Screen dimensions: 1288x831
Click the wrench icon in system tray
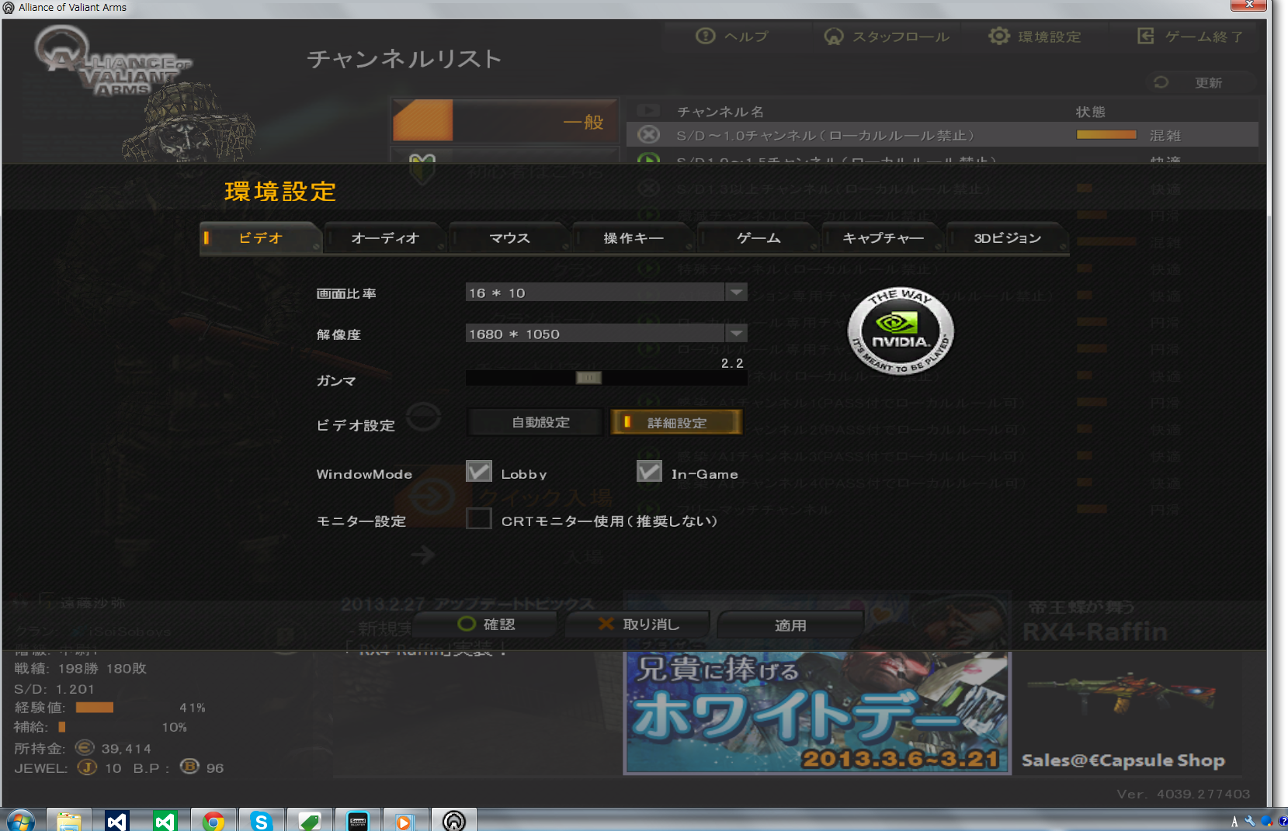coord(1250,821)
